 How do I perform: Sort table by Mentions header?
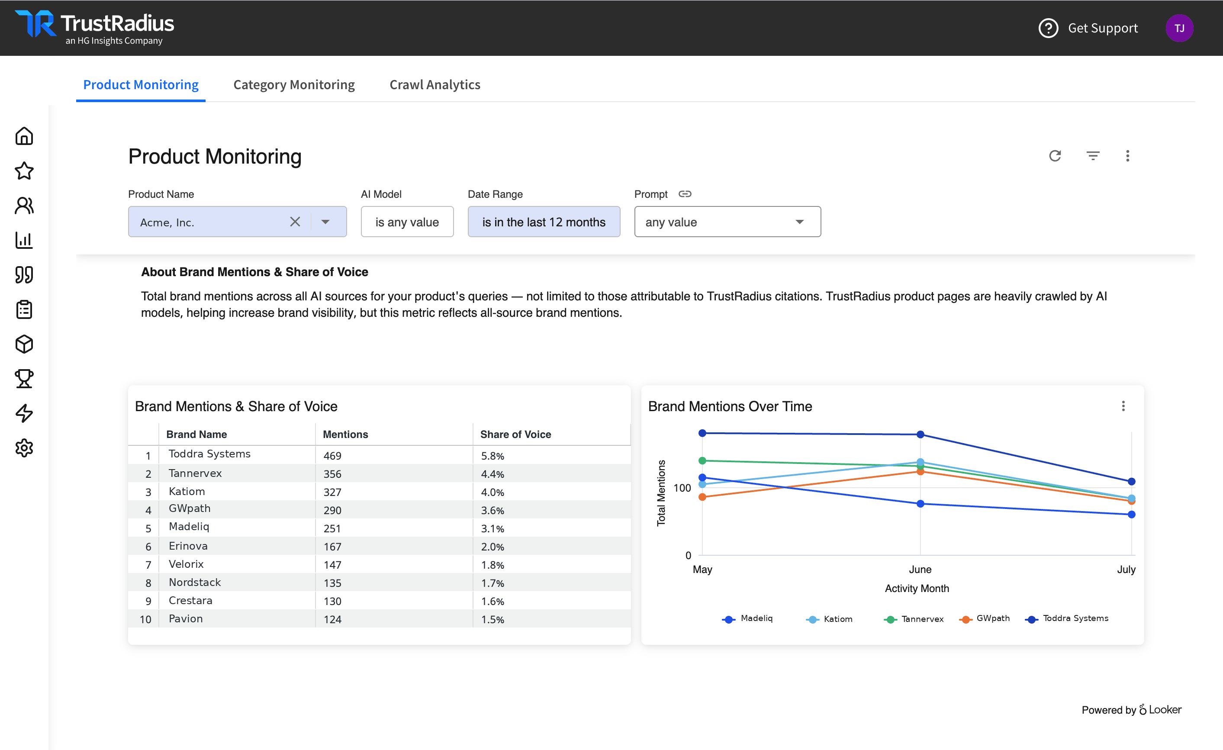coord(345,435)
